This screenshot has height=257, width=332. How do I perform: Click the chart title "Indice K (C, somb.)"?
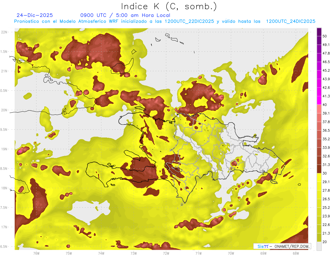pos(169,6)
